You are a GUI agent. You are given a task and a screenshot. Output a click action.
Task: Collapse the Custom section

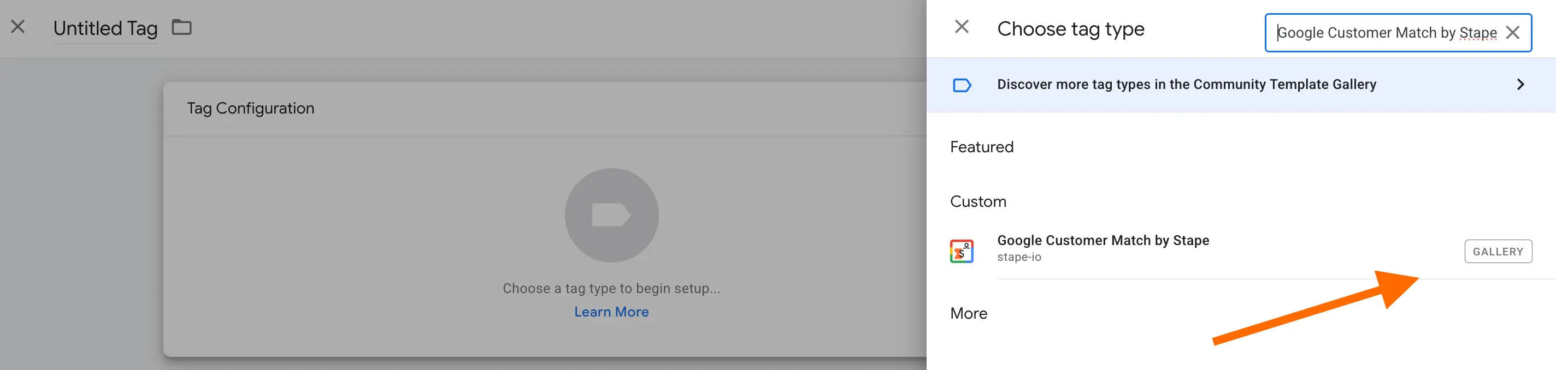click(978, 201)
